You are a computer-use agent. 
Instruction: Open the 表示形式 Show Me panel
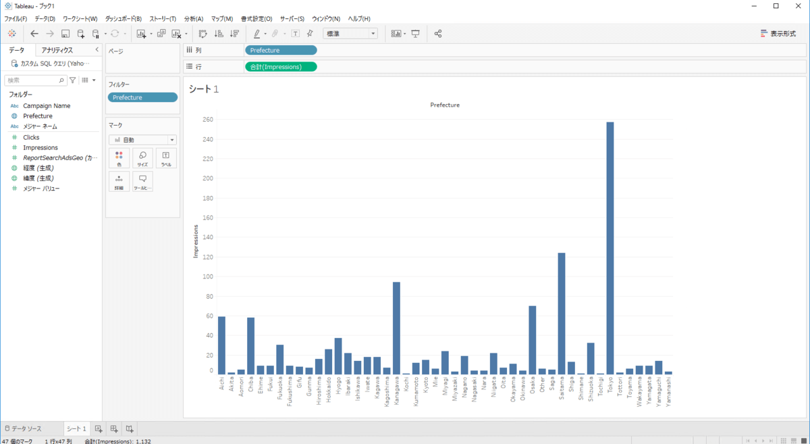(778, 33)
